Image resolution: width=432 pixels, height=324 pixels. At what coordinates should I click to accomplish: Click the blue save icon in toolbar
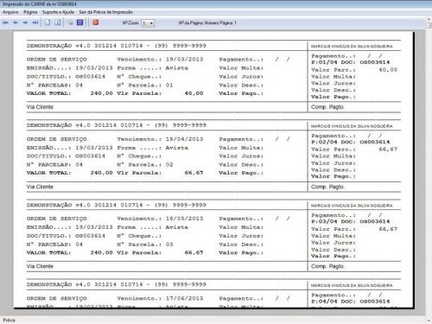tap(79, 22)
